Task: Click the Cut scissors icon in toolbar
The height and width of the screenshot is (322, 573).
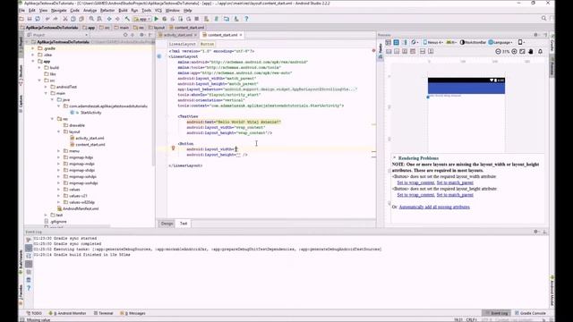Action: pyautogui.click(x=65, y=19)
